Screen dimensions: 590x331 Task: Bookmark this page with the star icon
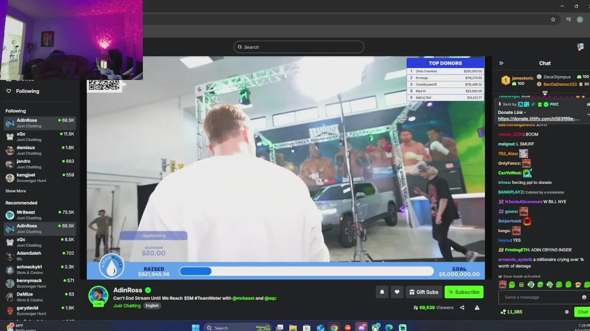[553, 19]
